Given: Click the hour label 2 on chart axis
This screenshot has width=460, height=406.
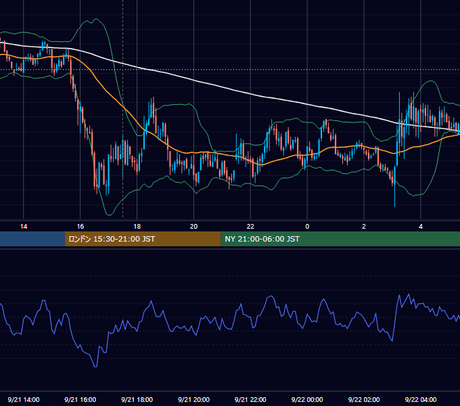Looking at the screenshot, I should coord(364,227).
